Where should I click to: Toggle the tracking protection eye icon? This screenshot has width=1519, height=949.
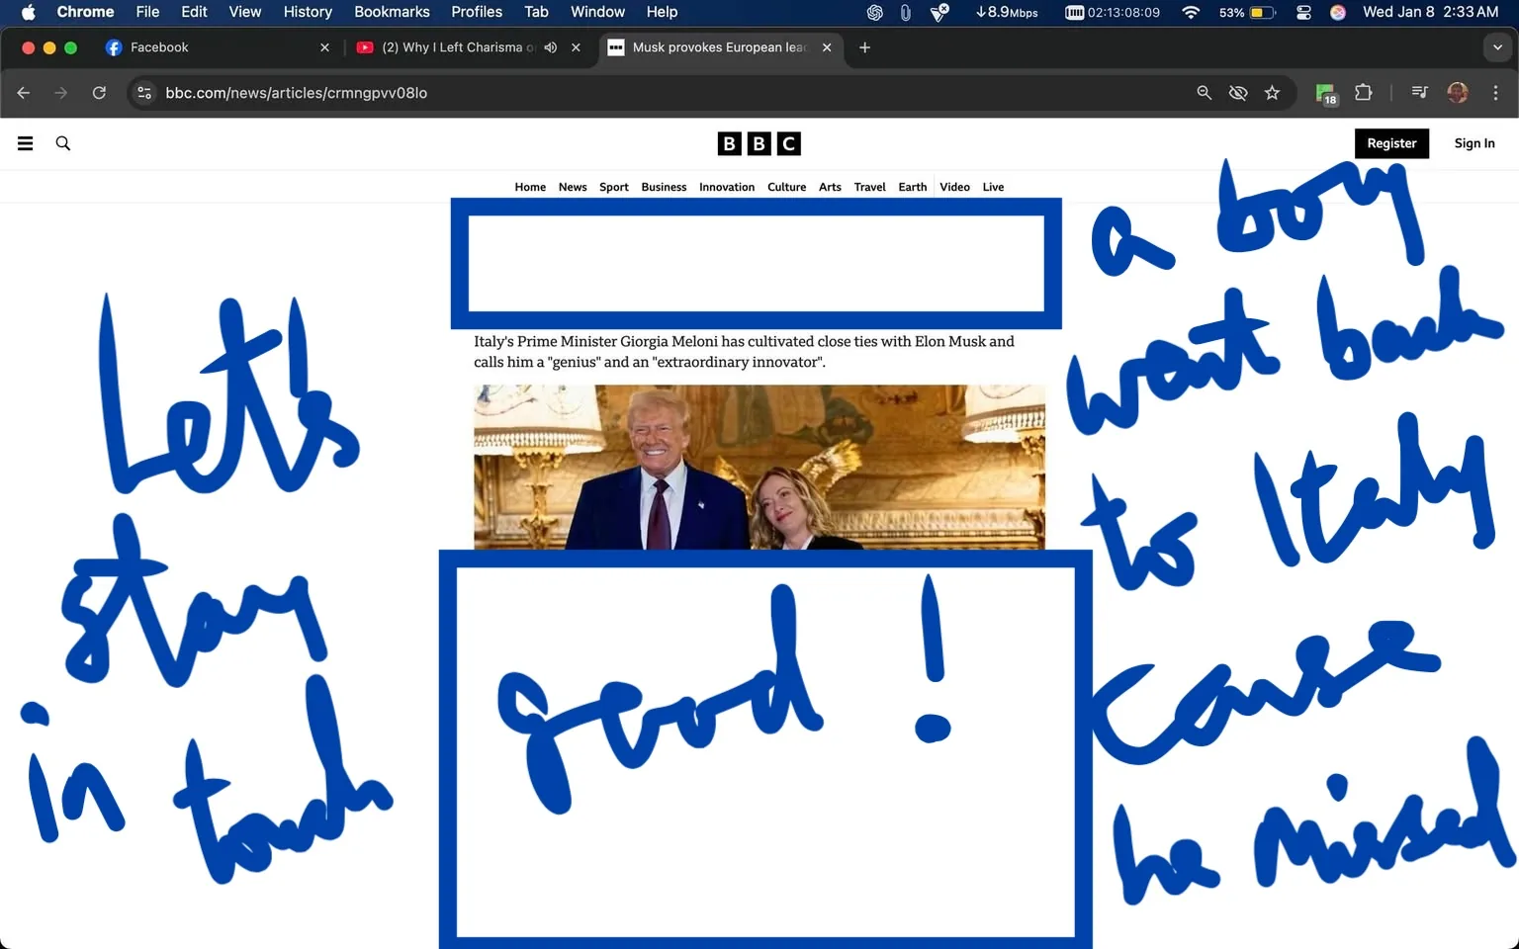pyautogui.click(x=1237, y=93)
